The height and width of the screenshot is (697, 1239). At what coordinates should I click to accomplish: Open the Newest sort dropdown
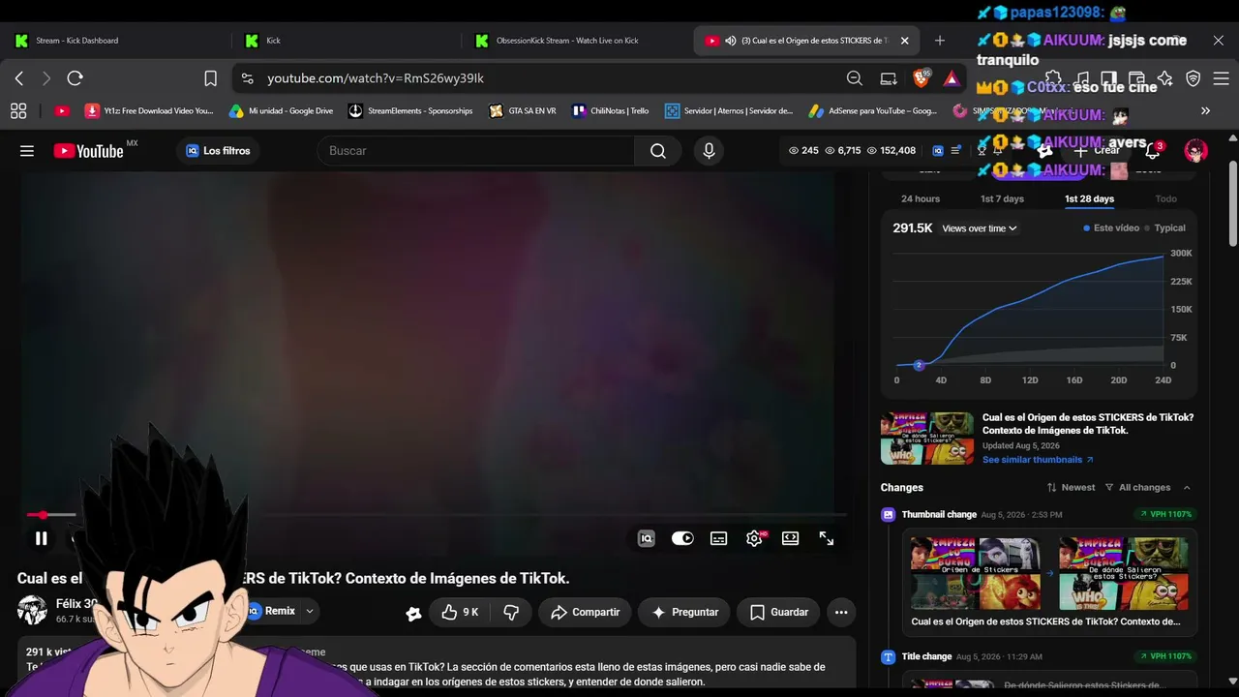click(1071, 488)
